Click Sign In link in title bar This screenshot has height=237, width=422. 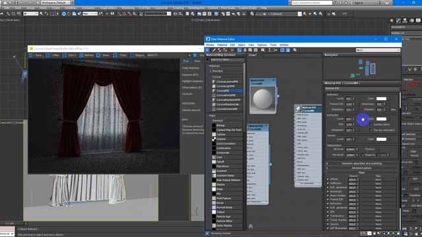pyautogui.click(x=359, y=3)
